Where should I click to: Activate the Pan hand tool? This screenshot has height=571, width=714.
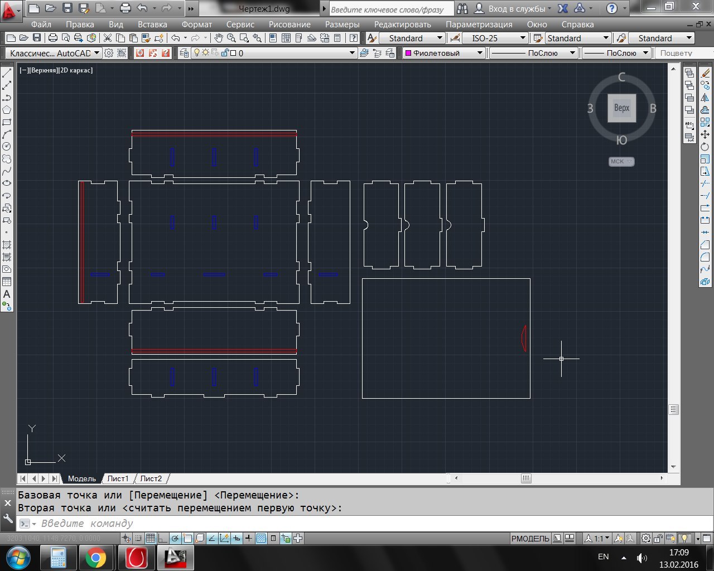coord(218,38)
